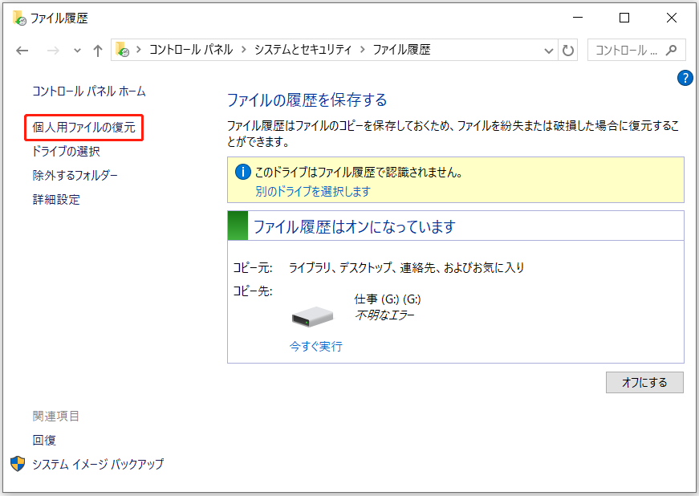Open 除外するフォルダー link
Image resolution: width=699 pixels, height=496 pixels.
[75, 176]
